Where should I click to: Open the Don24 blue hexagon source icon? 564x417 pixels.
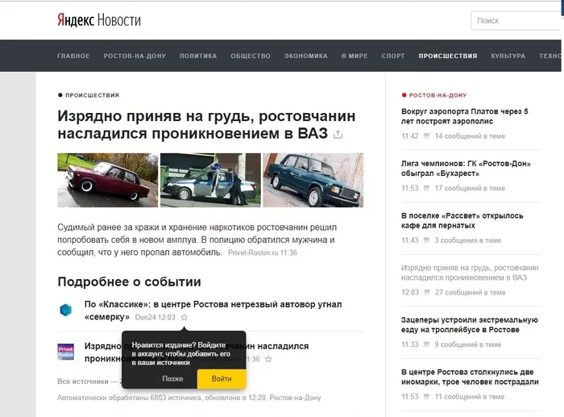pos(65,310)
